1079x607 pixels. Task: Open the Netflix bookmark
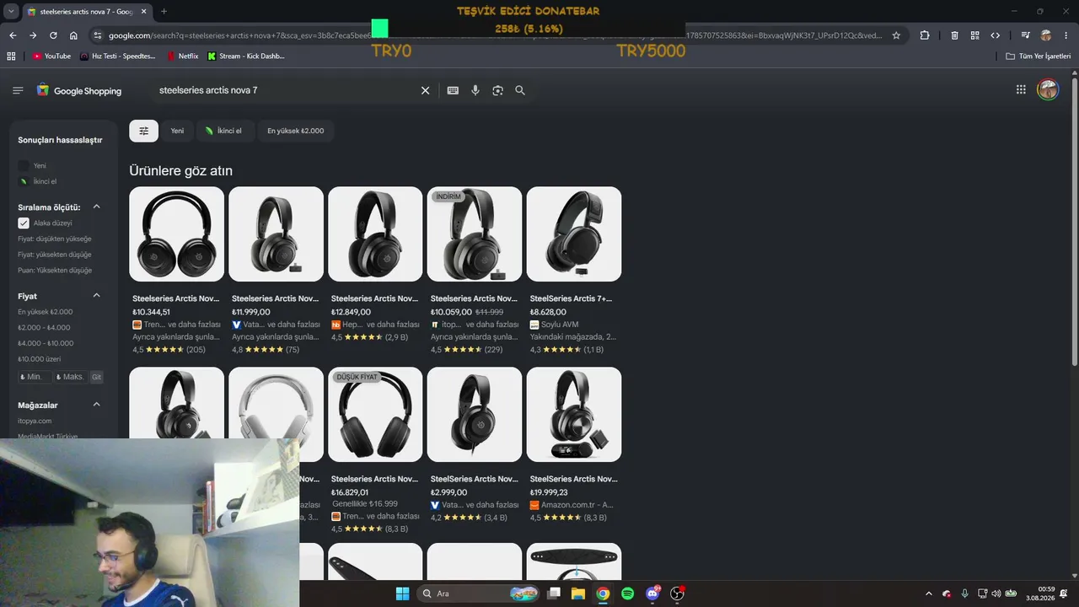coord(183,56)
